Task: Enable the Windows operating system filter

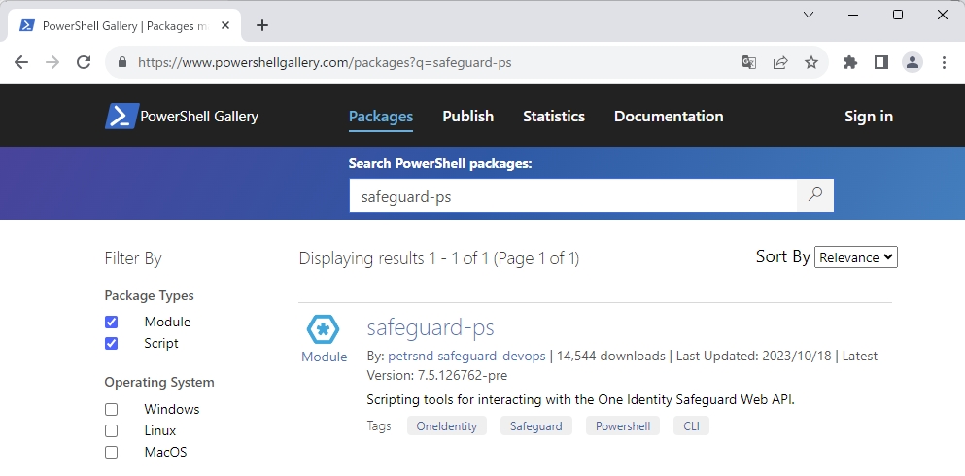Action: point(112,410)
